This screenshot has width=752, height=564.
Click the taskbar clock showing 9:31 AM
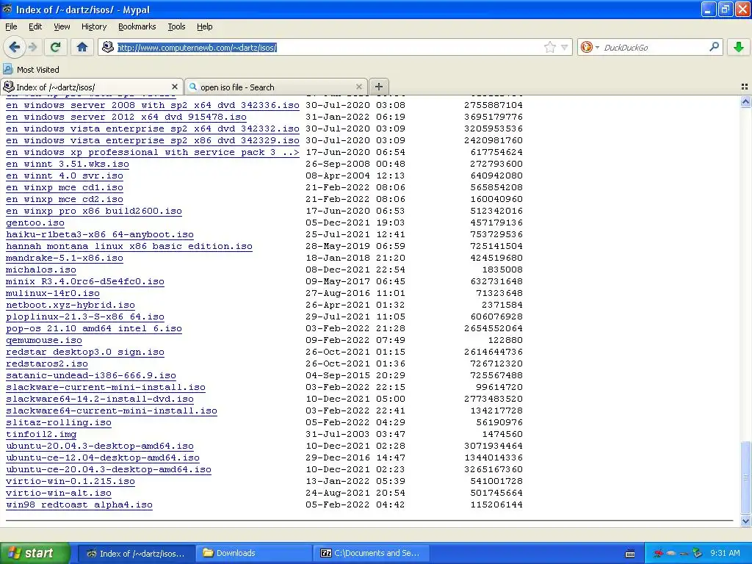tap(725, 553)
